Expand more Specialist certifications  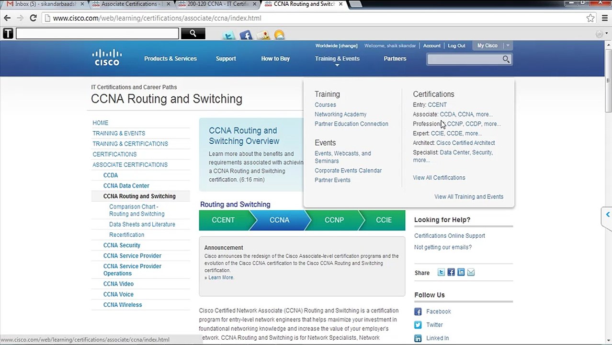point(421,160)
